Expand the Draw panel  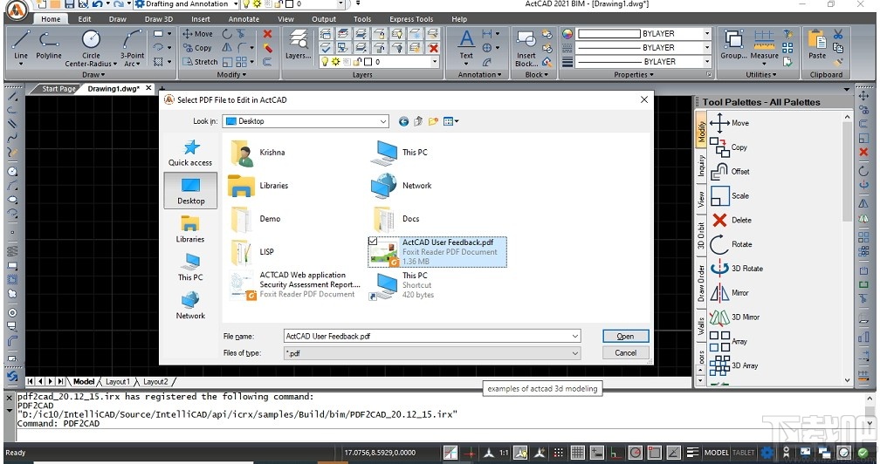coord(93,74)
